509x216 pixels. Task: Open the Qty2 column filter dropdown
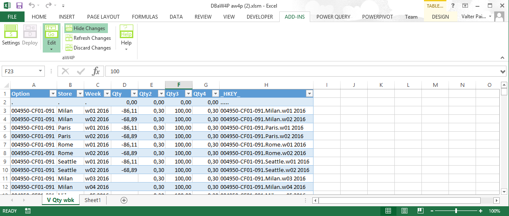[161, 94]
